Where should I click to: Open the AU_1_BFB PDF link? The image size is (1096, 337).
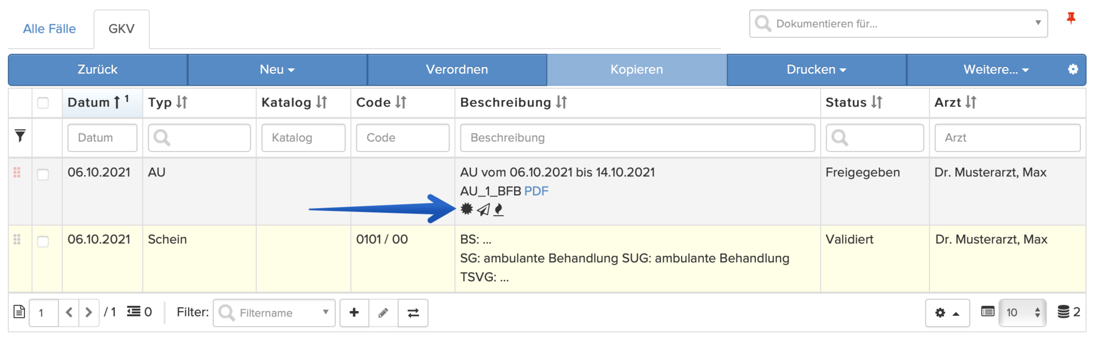(536, 191)
